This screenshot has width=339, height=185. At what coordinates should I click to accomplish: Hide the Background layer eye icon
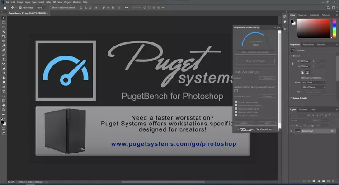[x=292, y=131]
